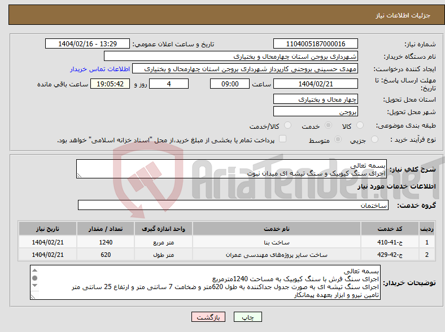
Task: Click resize handle of شرح کلی نیاز box
Action: [79, 176]
